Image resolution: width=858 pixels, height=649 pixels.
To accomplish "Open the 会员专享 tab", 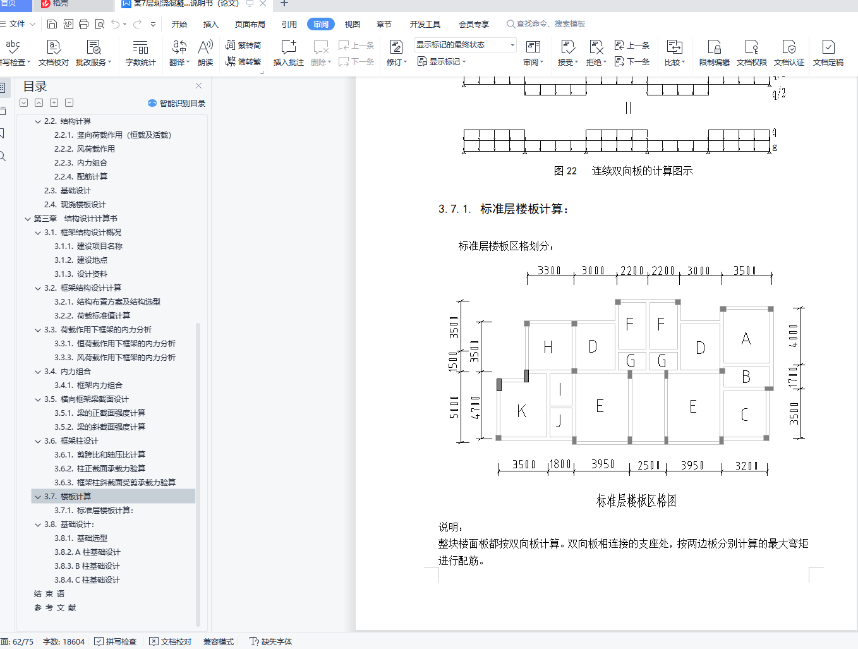I will 474,24.
